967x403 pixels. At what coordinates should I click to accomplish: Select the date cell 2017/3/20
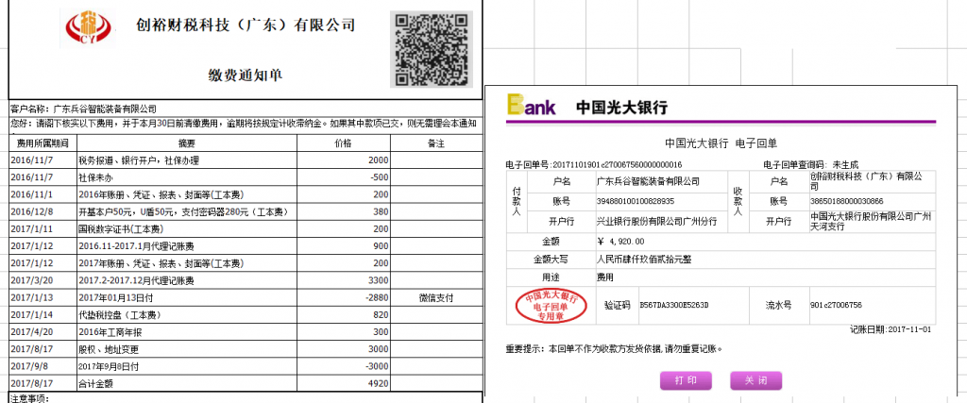42,281
